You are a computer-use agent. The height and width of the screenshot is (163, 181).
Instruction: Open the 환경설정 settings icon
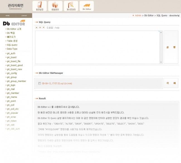[x=40, y=6]
